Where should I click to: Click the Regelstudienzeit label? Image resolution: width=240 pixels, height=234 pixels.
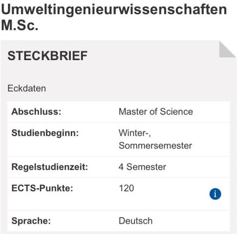[x=50, y=167]
